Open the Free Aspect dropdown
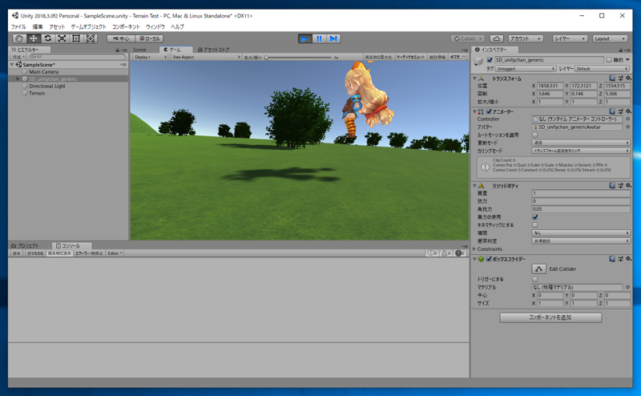 pyautogui.click(x=206, y=57)
